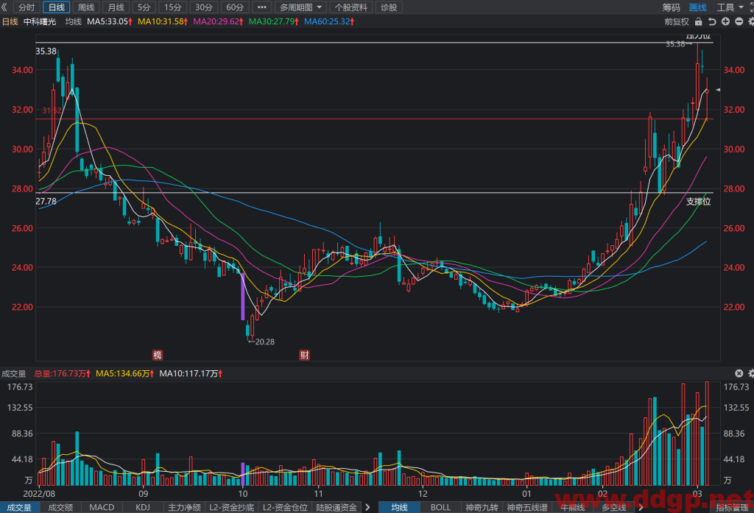Open 个股资料 stock information
This screenshot has width=754, height=513.
pyautogui.click(x=351, y=7)
